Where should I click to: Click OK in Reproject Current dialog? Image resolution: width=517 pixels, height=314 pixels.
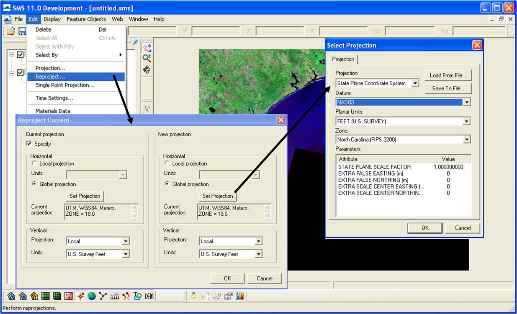click(x=227, y=278)
